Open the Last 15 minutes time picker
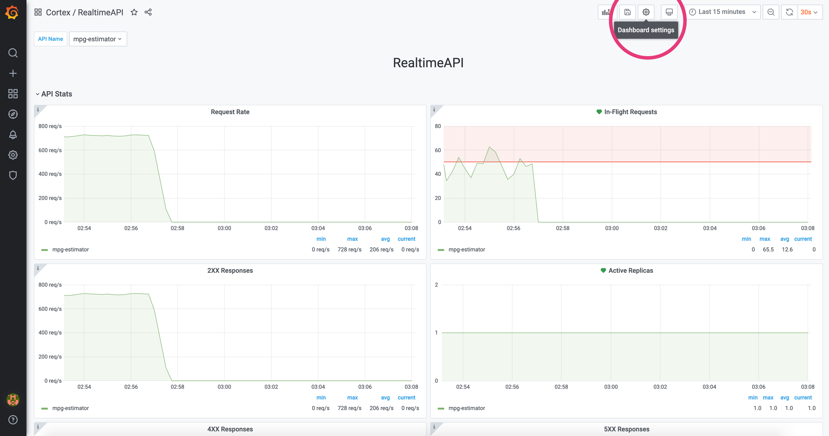Viewport: 829px width, 436px height. (722, 12)
